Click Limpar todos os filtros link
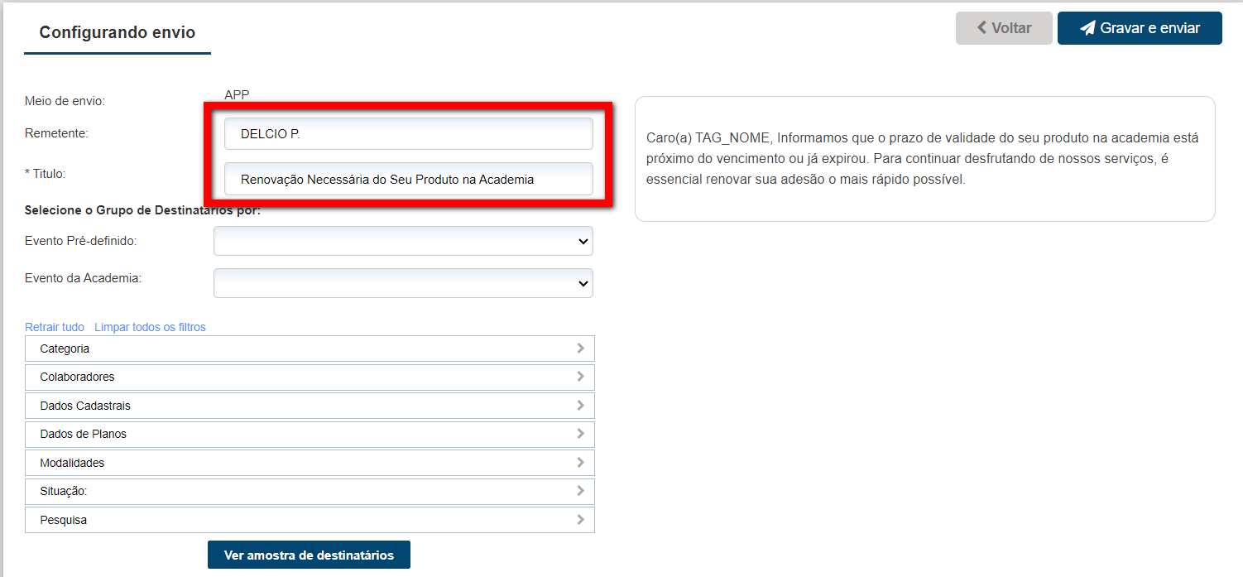This screenshot has width=1243, height=577. (x=150, y=327)
